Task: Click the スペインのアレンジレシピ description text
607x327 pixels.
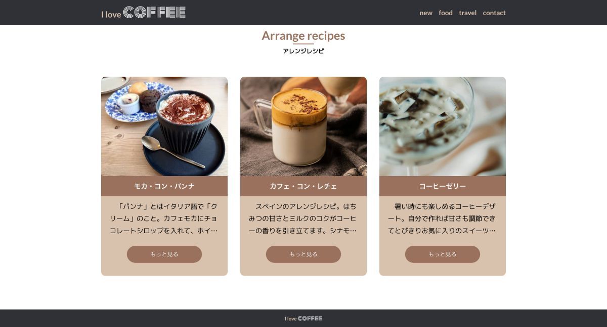Action: click(303, 219)
